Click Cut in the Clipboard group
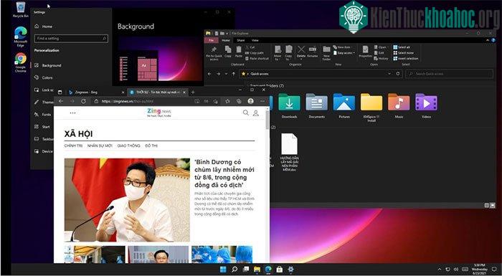502x276 pixels. pos(250,47)
